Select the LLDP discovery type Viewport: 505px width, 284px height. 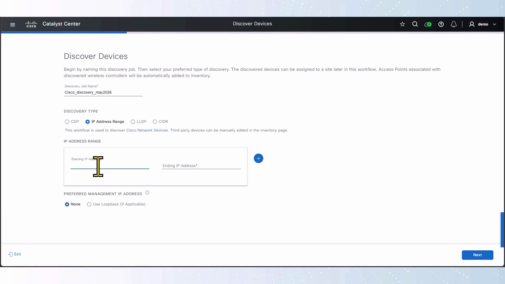pos(133,122)
